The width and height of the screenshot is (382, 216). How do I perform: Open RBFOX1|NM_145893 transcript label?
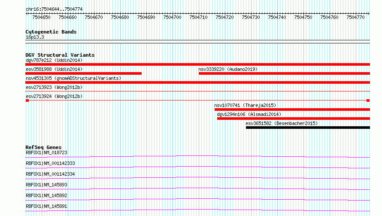(x=46, y=185)
